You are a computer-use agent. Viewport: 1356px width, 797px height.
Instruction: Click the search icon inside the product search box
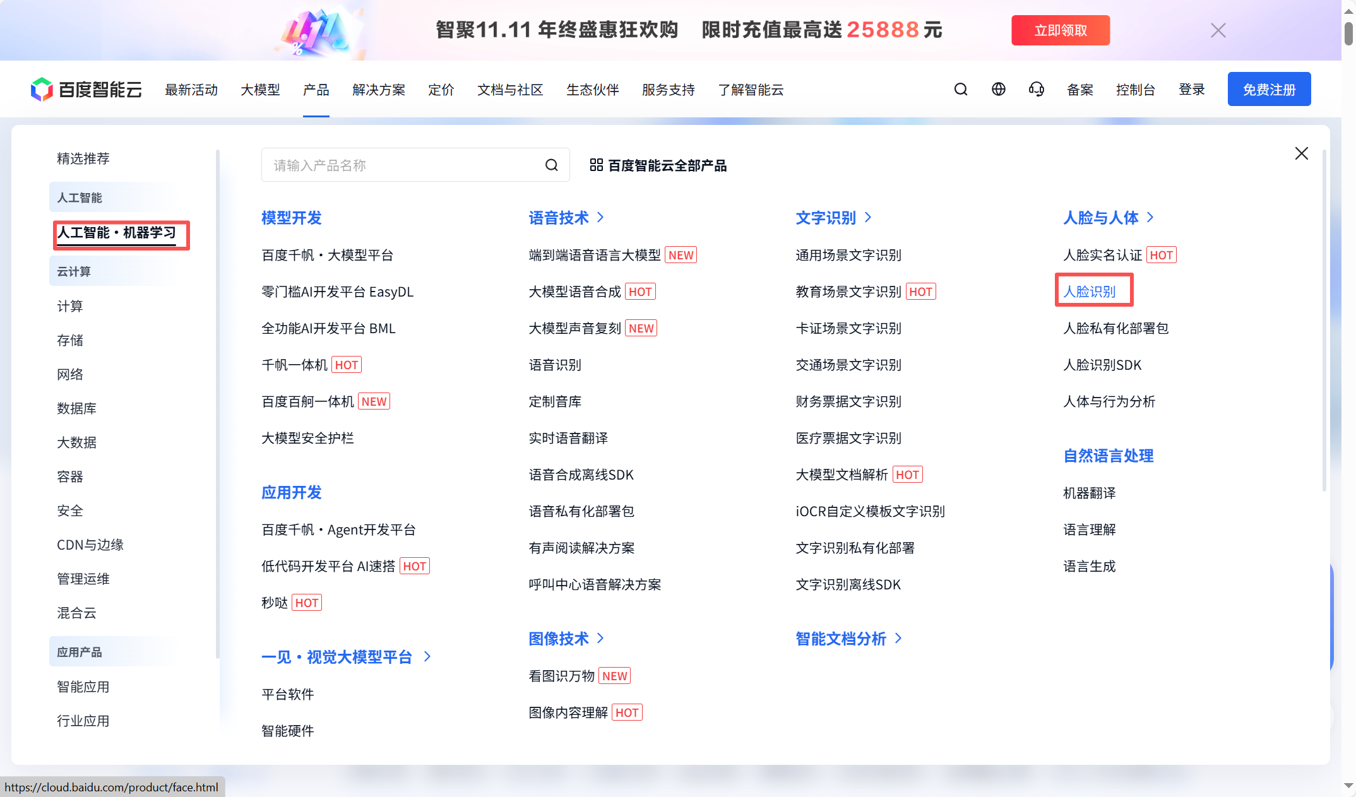[x=550, y=165]
